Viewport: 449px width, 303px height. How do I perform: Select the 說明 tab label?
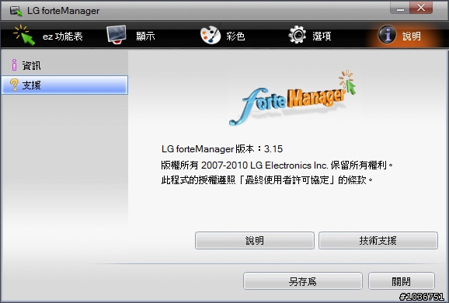click(412, 36)
